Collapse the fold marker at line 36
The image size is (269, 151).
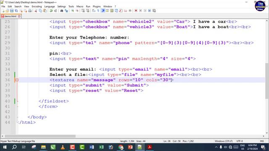click(17, 80)
